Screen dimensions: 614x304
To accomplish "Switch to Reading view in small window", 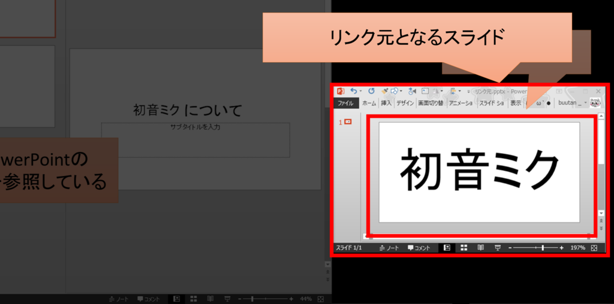I will 481,247.
